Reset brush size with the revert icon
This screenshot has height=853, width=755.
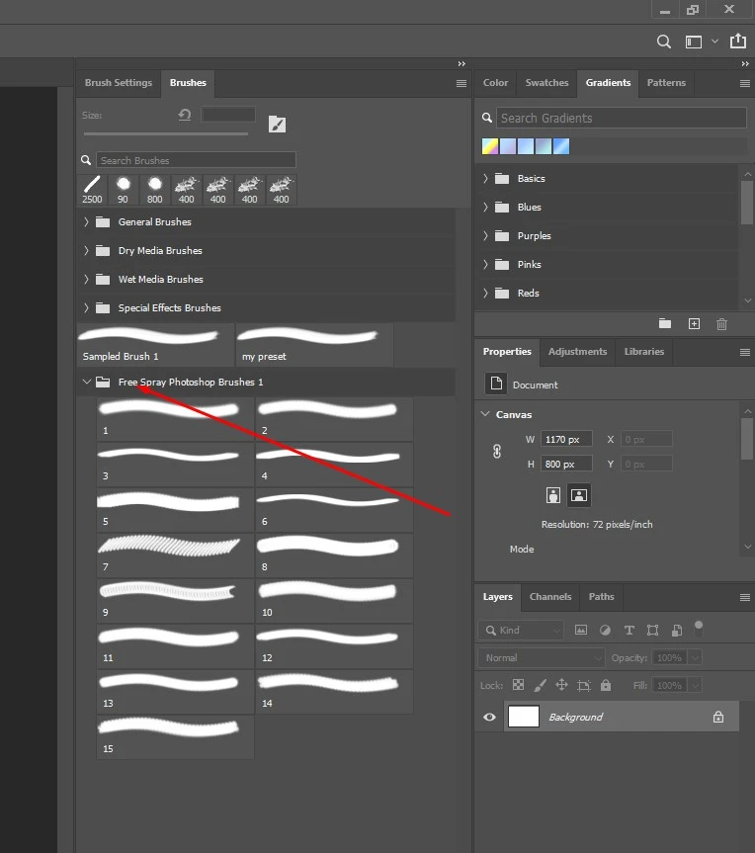(185, 115)
